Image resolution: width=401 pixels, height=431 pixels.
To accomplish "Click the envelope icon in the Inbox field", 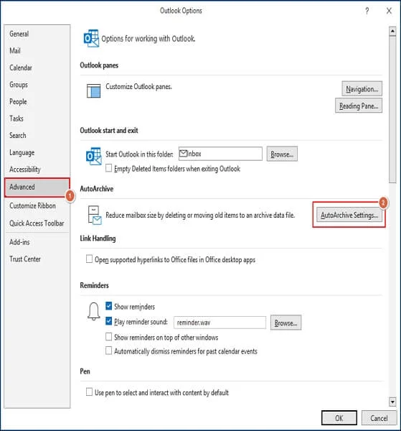I will (183, 154).
